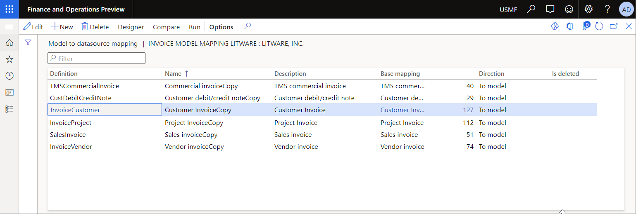This screenshot has width=636, height=214.
Task: Sort by Base mapping column header
Action: (400, 74)
